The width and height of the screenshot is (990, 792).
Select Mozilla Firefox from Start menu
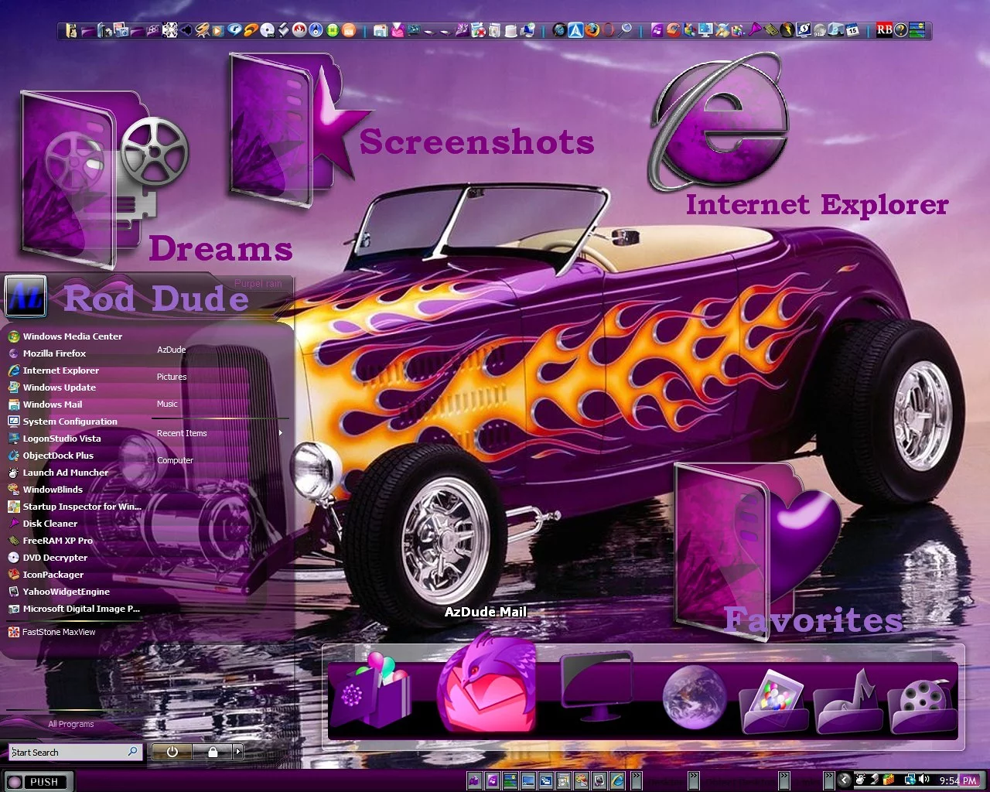(54, 353)
